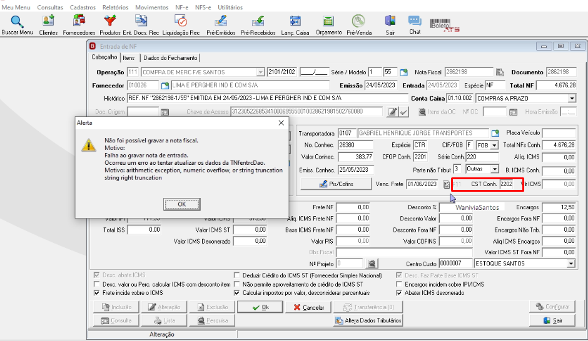Open the Orçamento toolbar icon
Viewport: 588px width, 341px height.
328,21
